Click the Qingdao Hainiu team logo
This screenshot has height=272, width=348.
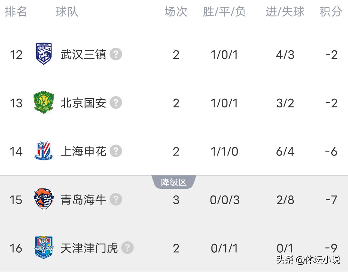coord(44,199)
